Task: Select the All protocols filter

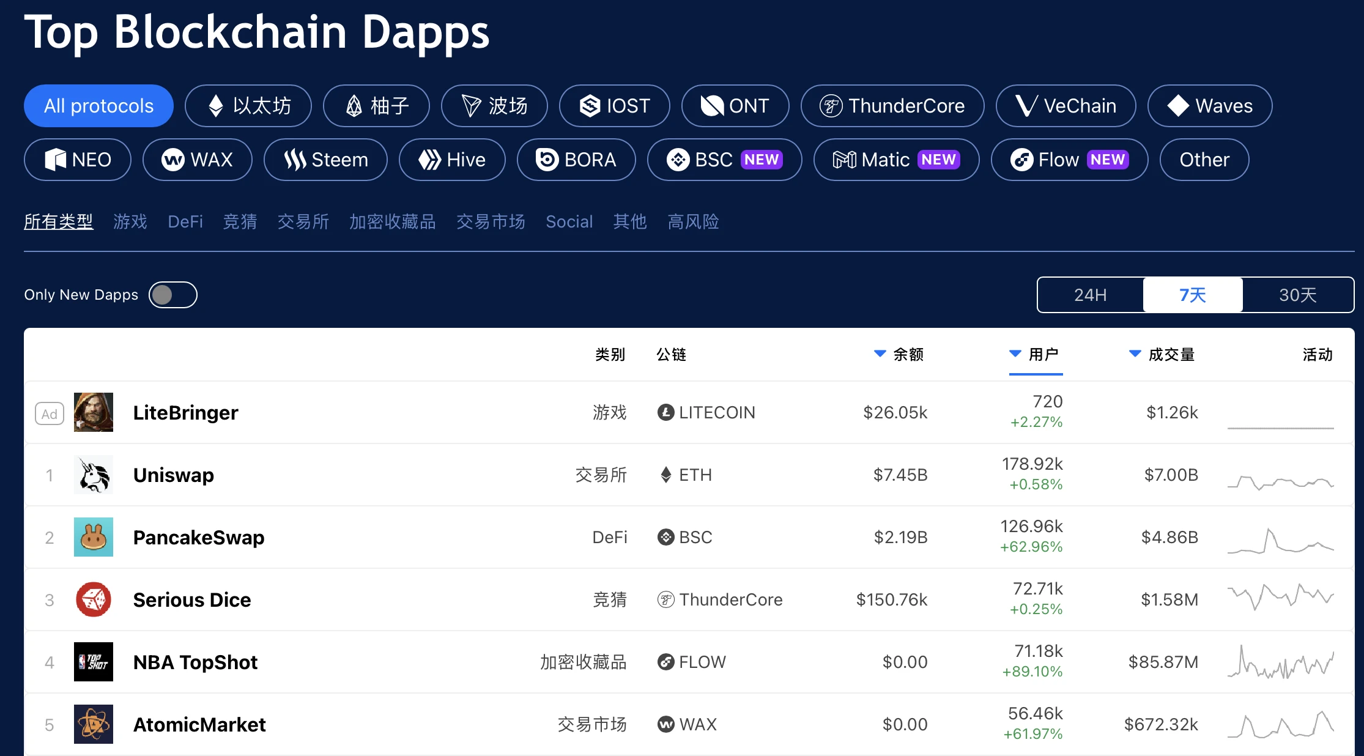Action: click(x=98, y=106)
